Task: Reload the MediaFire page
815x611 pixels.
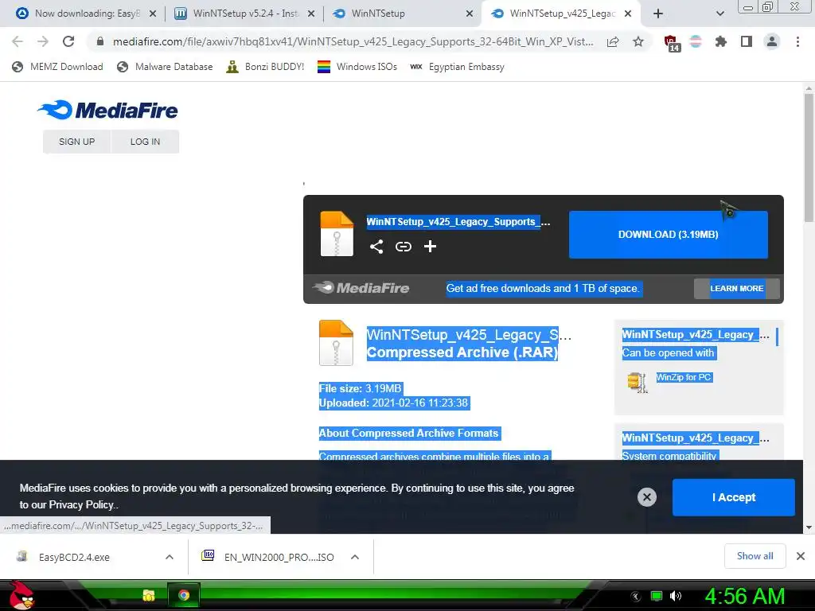Action: 68,41
